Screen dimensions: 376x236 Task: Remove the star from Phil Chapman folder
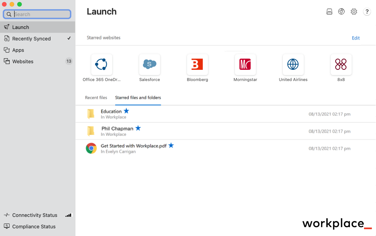138,128
